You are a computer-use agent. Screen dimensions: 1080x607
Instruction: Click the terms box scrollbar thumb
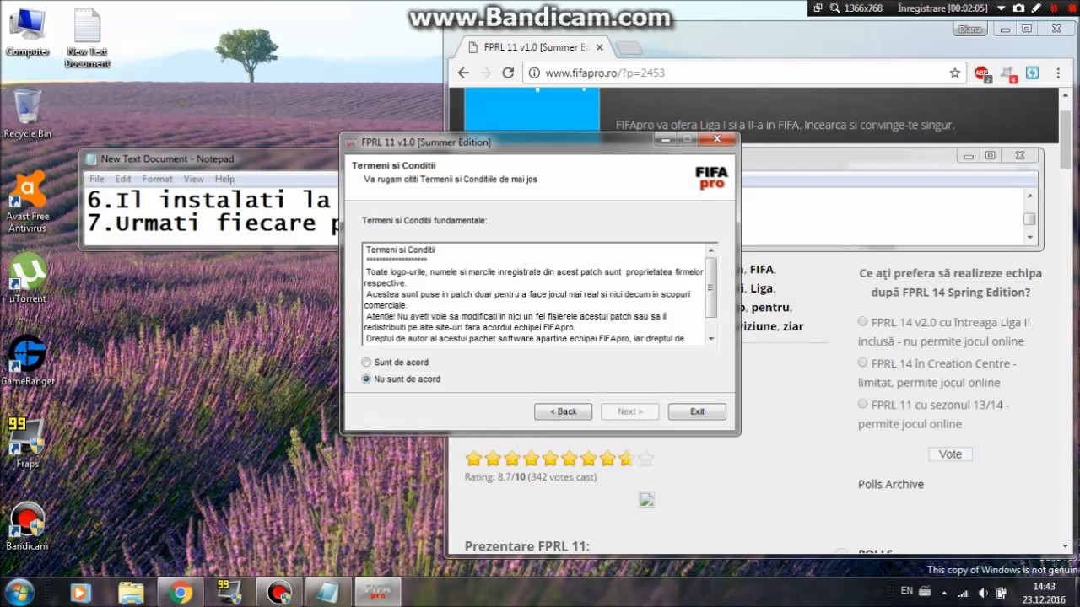tap(711, 287)
